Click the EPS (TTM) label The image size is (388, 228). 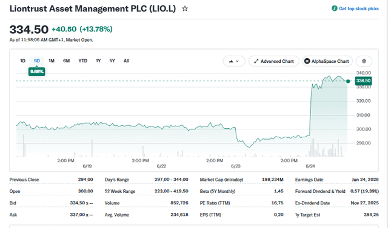point(210,215)
